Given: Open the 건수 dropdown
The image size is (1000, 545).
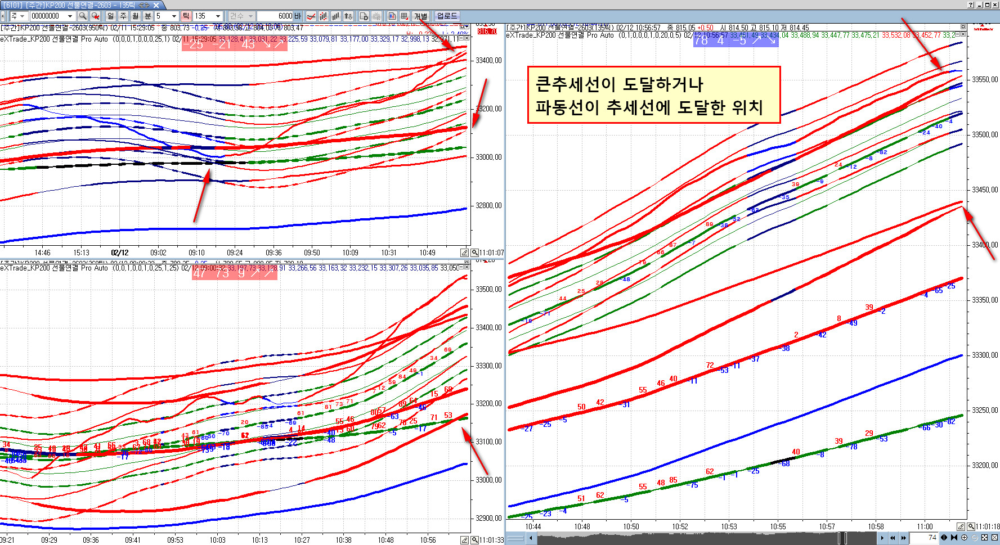Looking at the screenshot, I should pos(242,16).
